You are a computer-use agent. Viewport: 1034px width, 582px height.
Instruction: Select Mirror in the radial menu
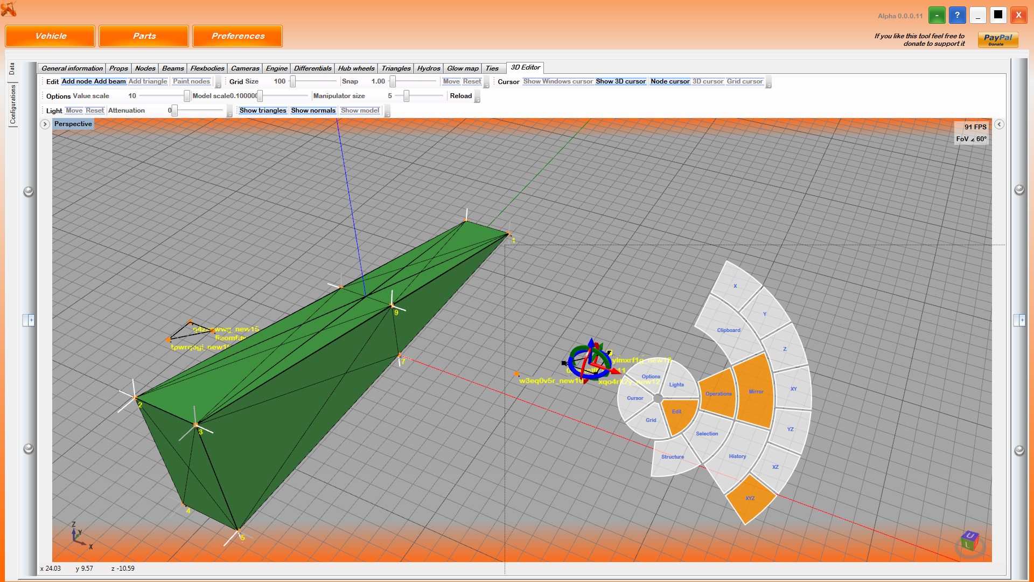click(x=755, y=391)
